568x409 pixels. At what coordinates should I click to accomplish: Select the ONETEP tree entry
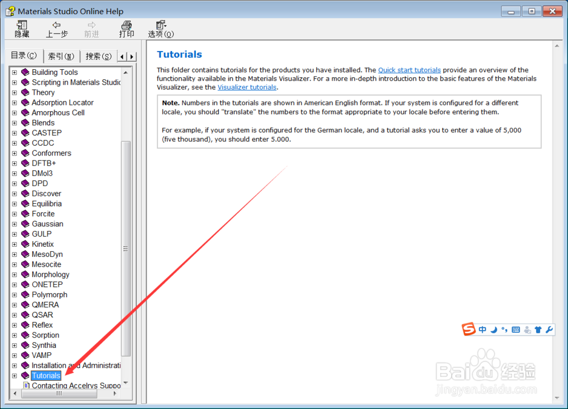[47, 285]
